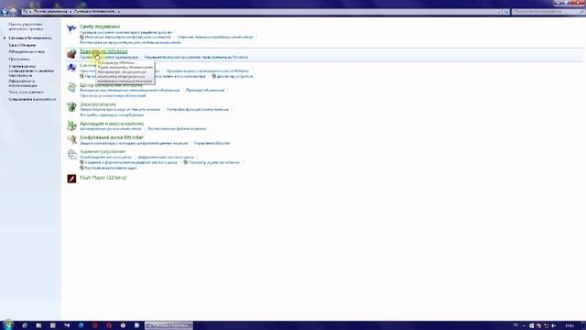Open Flash Player (32 бита) link

103,178
